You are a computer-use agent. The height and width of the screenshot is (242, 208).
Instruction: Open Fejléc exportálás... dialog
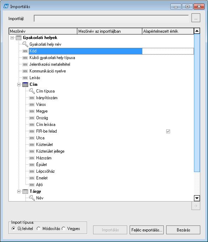coord(147,230)
